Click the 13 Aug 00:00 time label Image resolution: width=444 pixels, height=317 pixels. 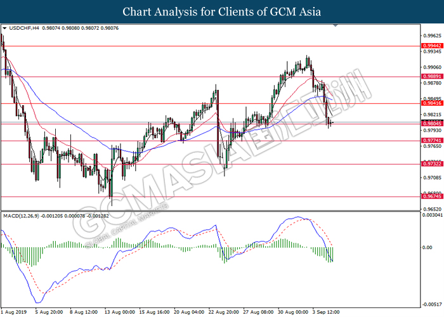pos(119,312)
